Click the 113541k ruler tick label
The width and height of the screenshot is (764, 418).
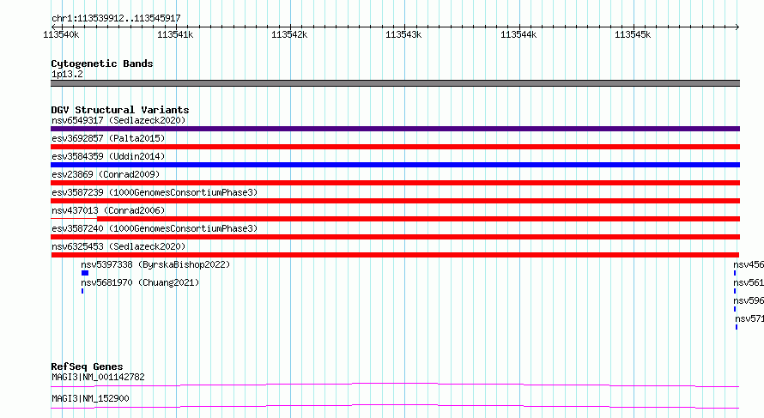175,34
